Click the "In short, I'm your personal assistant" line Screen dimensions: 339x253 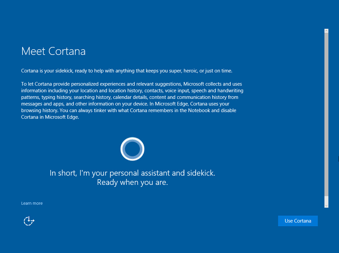(132, 173)
